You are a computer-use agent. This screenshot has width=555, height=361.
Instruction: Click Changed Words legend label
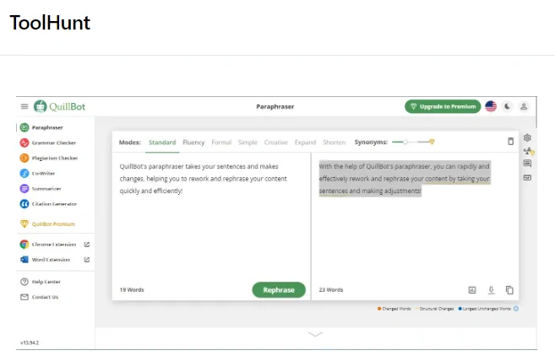point(396,309)
